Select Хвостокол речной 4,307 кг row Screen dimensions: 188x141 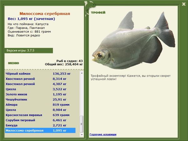(x=40, y=84)
